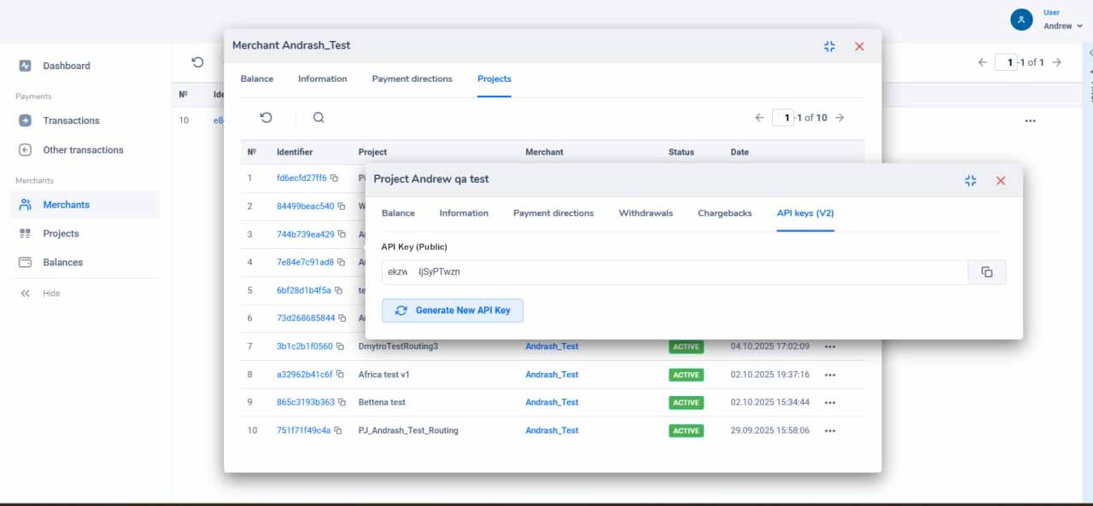The height and width of the screenshot is (506, 1093).
Task: Close the Project Andrew qa test dialog
Action: tap(1001, 180)
